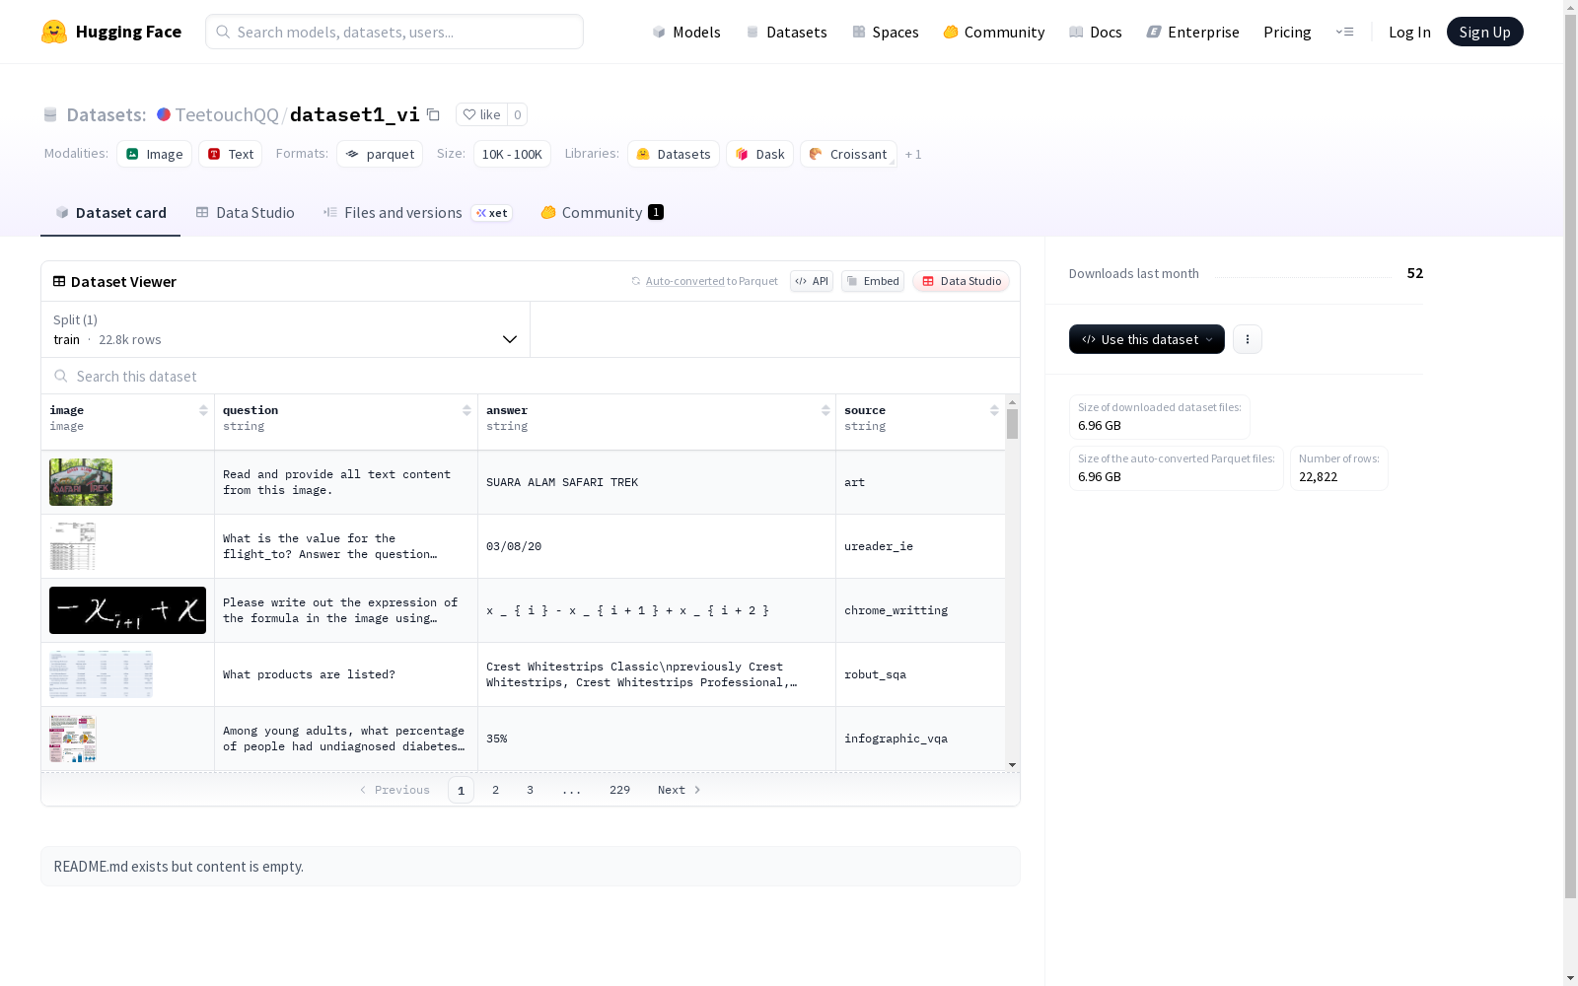Filter by the Text modality tag
The width and height of the screenshot is (1578, 986).
(x=231, y=154)
